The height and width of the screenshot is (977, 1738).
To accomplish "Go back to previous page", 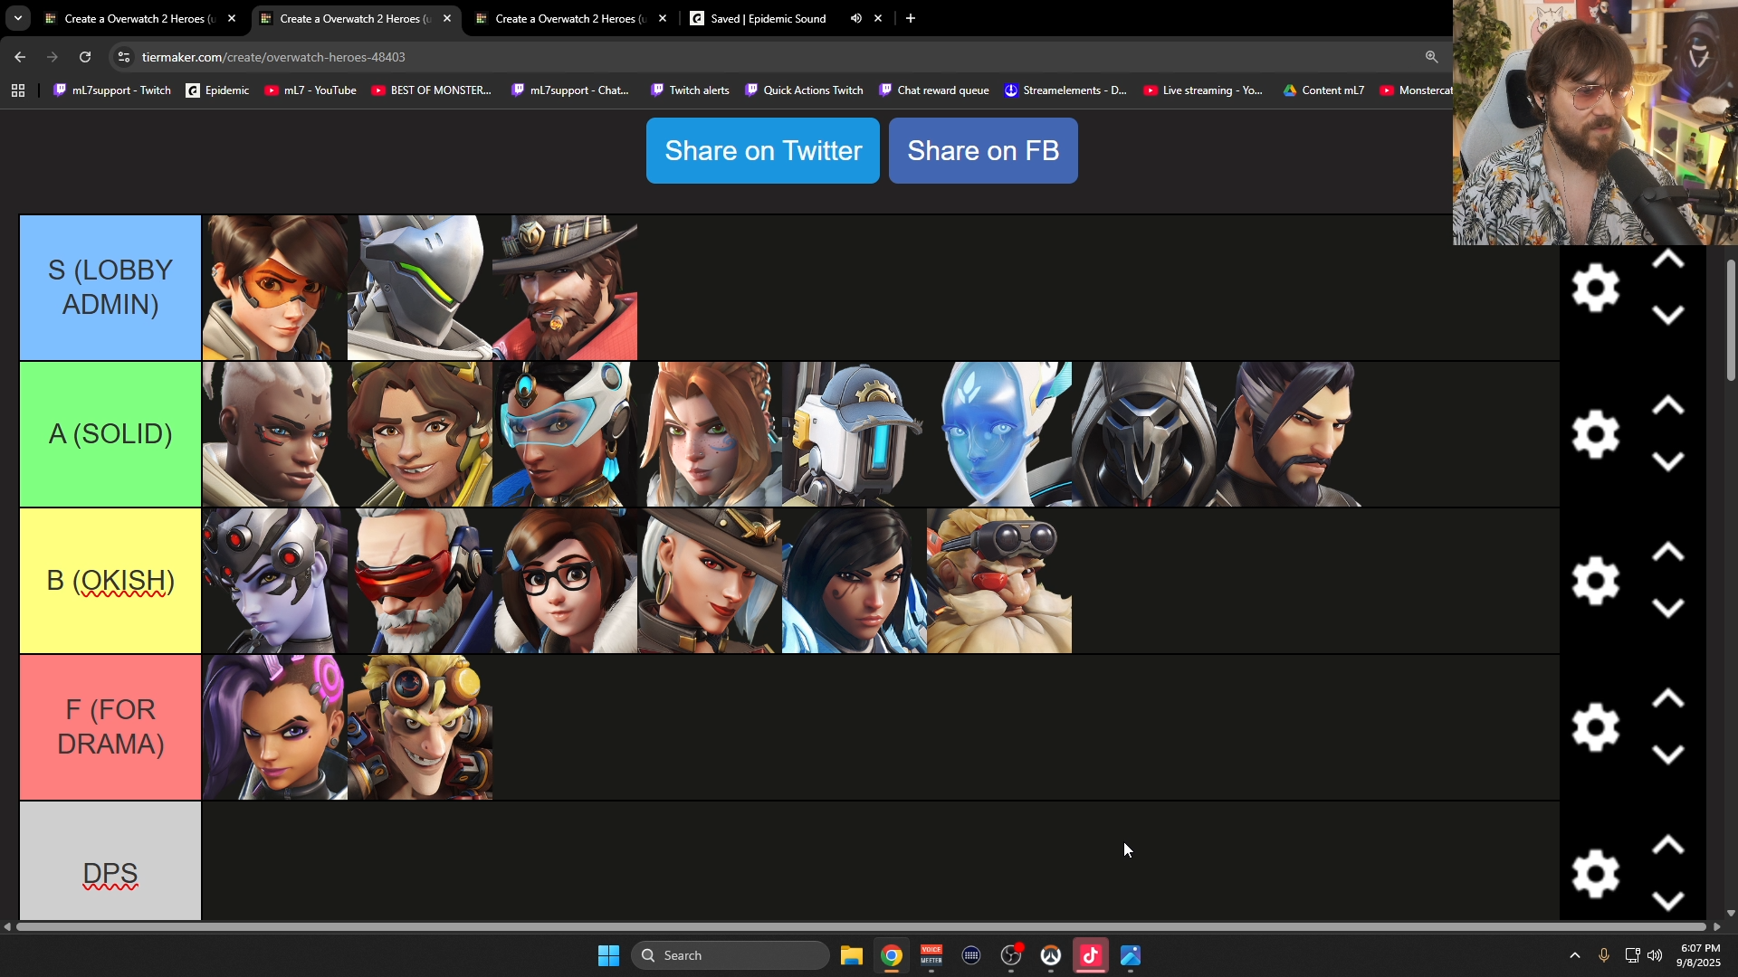I will [x=20, y=57].
